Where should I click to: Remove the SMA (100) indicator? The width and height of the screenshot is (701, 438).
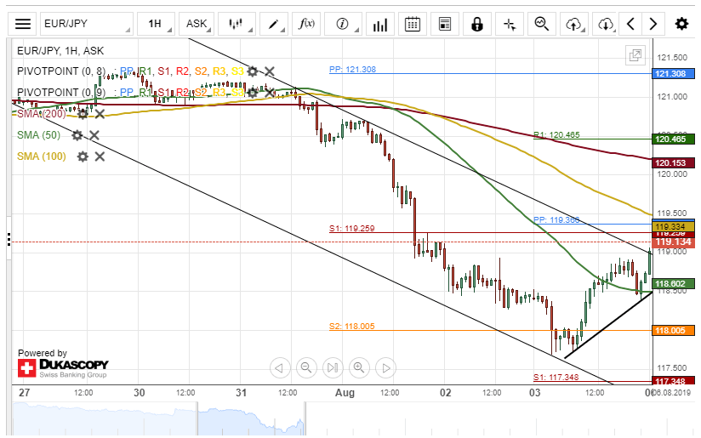tap(100, 156)
